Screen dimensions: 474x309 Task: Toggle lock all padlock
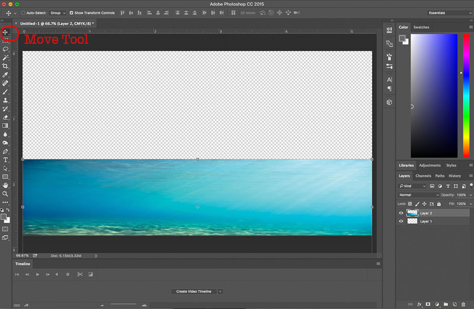tap(439, 204)
